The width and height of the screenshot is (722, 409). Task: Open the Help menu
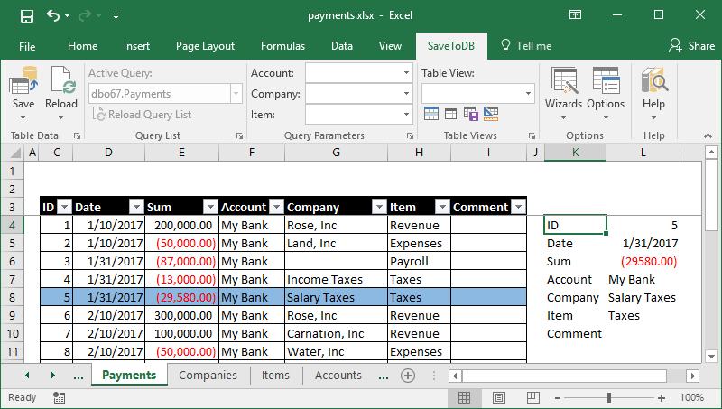[x=653, y=93]
